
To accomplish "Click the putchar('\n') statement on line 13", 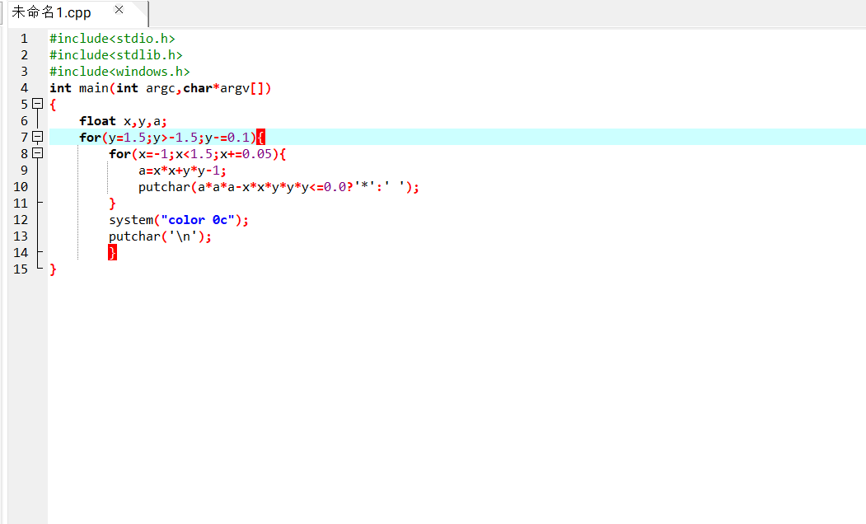I will 160,236.
